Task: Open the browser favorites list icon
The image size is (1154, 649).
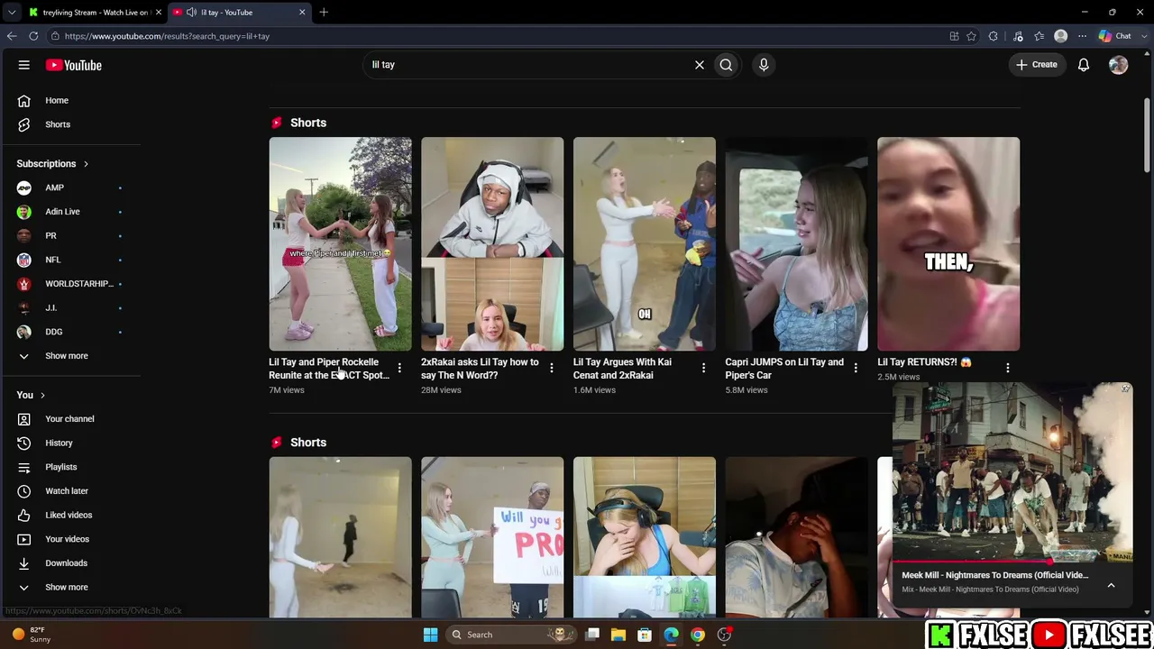Action: point(1040,36)
